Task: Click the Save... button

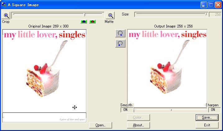Action: coord(207,117)
